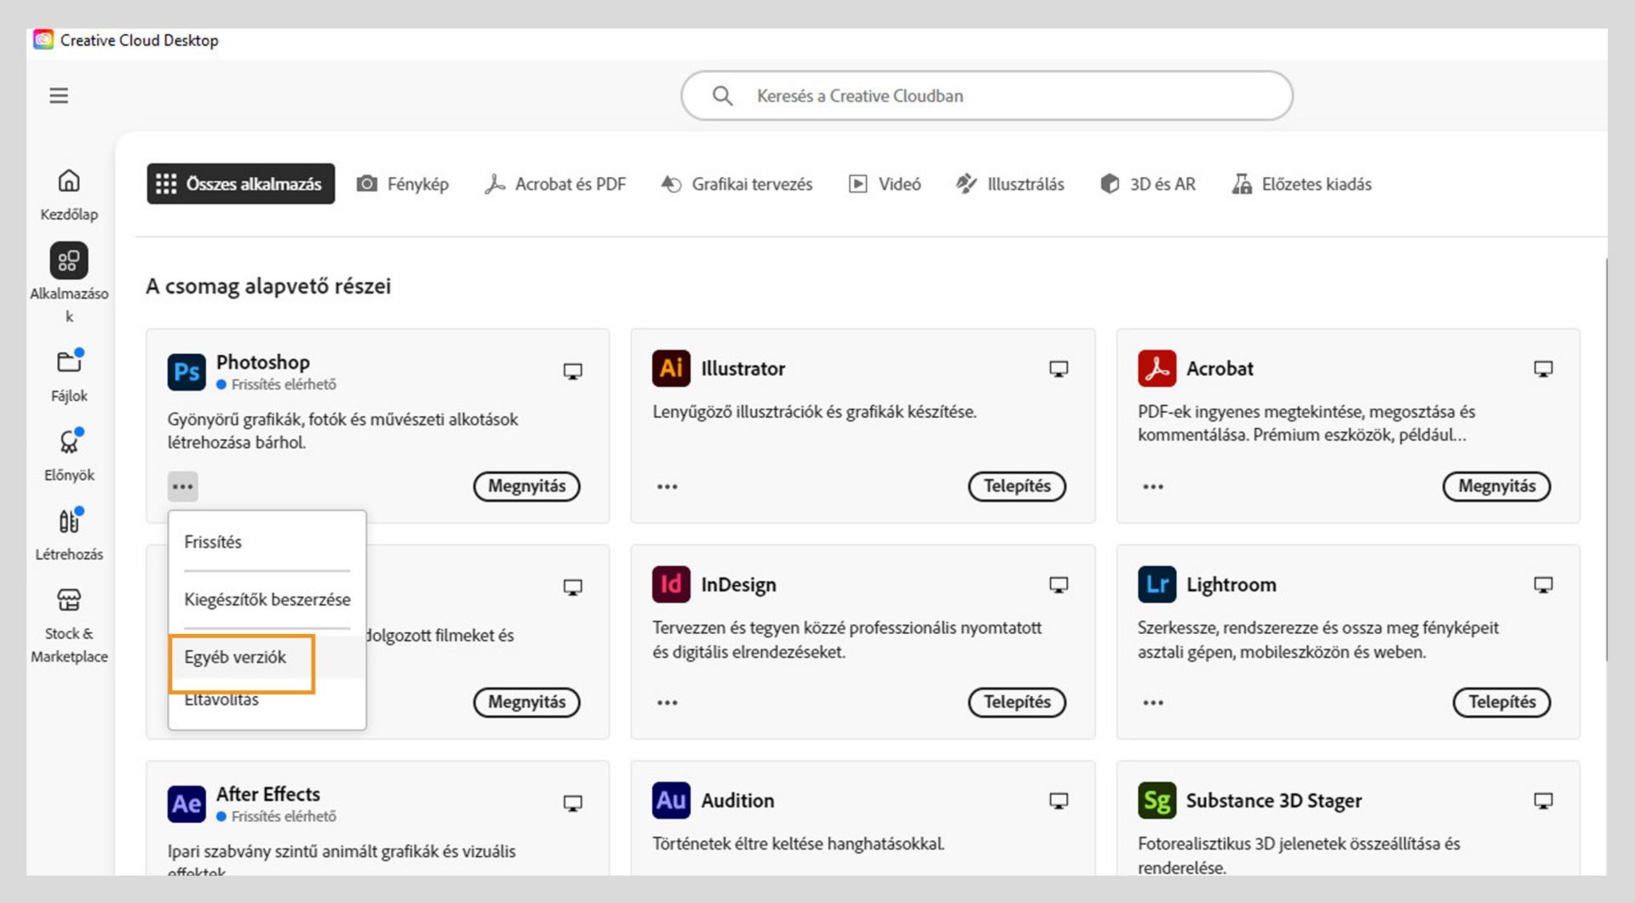Click the Illustrator app icon
The image size is (1635, 903).
[671, 369]
